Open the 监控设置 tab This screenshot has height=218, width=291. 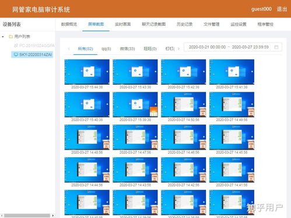(x=239, y=25)
